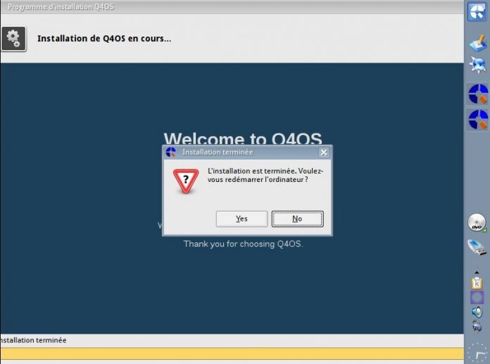Click the yellow installation progress bar

[x=232, y=353]
